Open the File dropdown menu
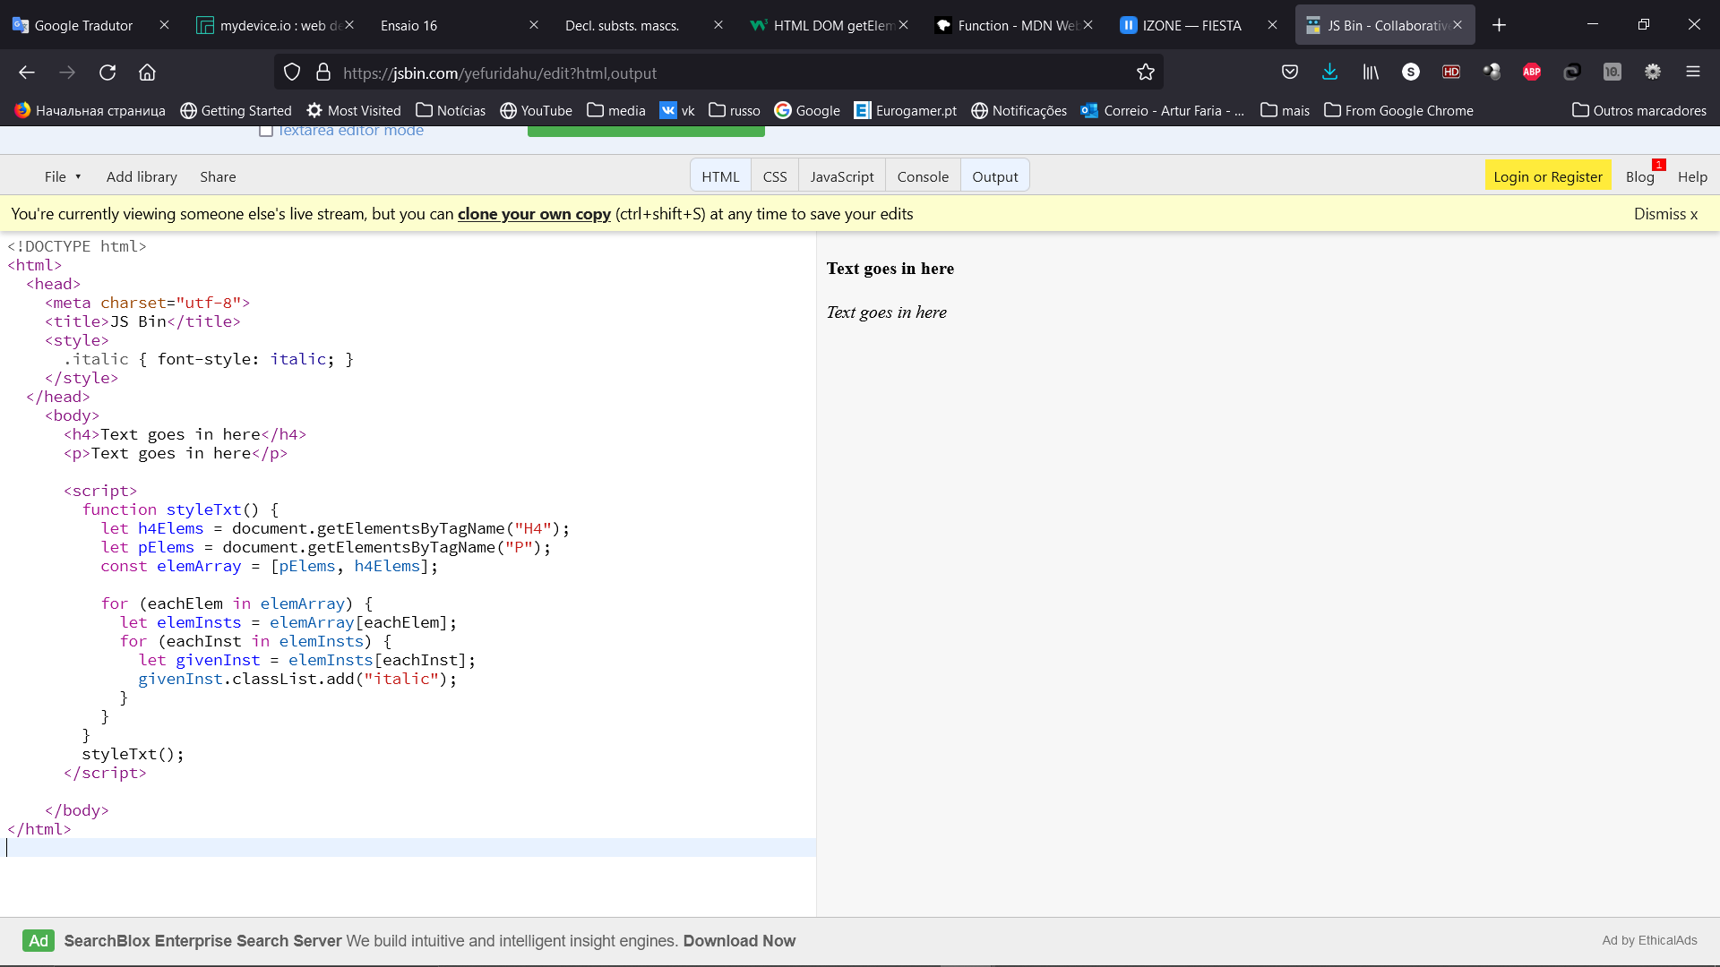1720x967 pixels. [x=63, y=176]
